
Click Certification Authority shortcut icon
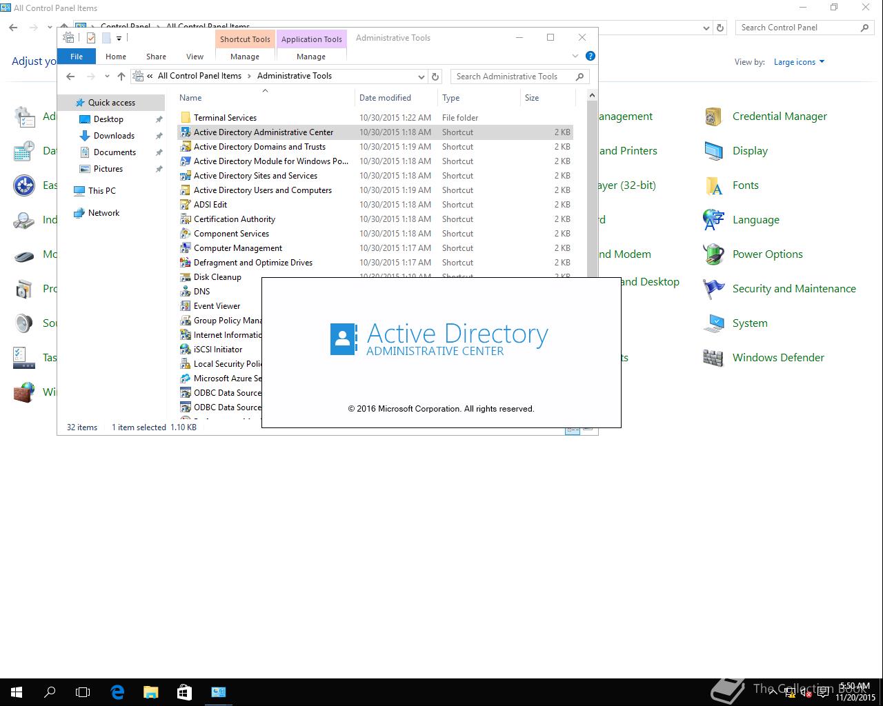click(186, 219)
